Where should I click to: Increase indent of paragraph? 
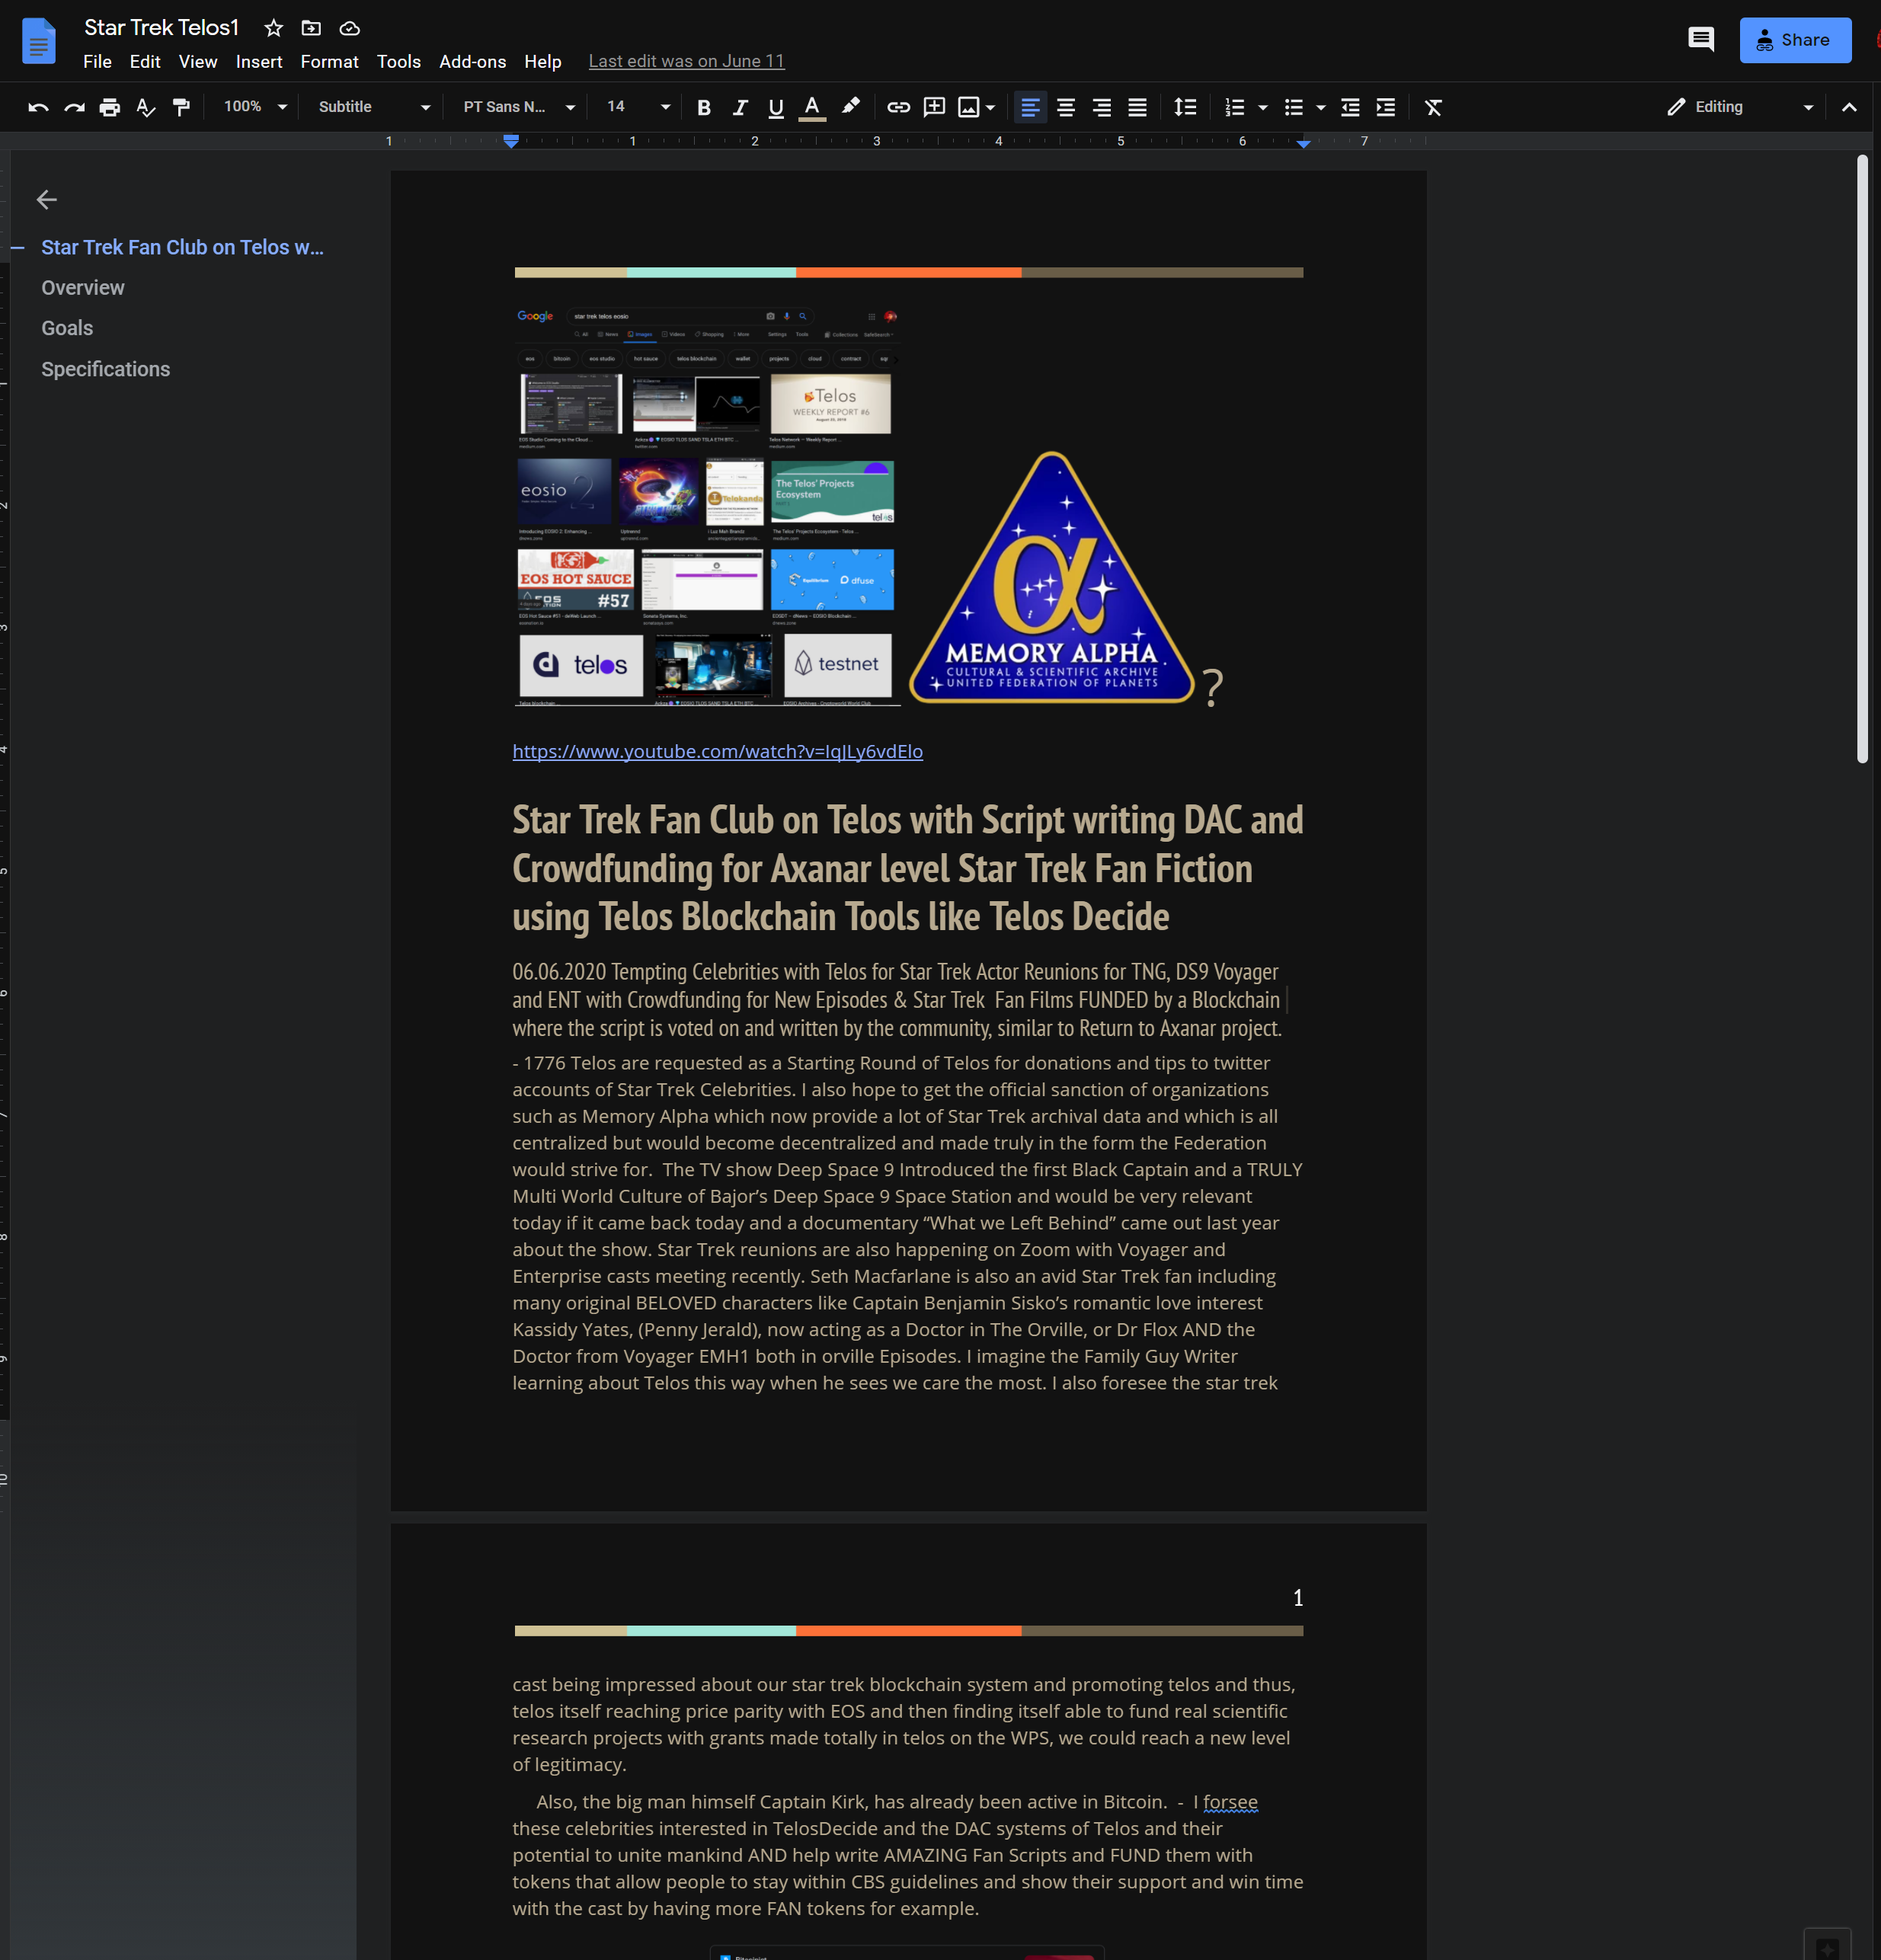tap(1386, 107)
